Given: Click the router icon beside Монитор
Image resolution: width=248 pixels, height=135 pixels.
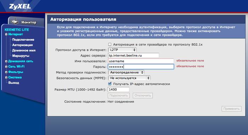Looking at the screenshot, I should pos(15,22).
